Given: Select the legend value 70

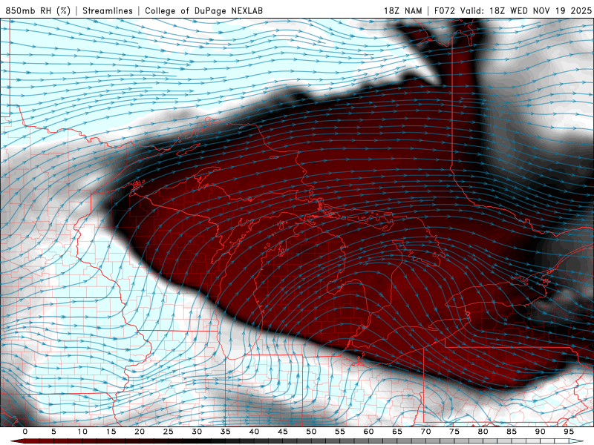Looking at the screenshot, I should coord(425,432).
